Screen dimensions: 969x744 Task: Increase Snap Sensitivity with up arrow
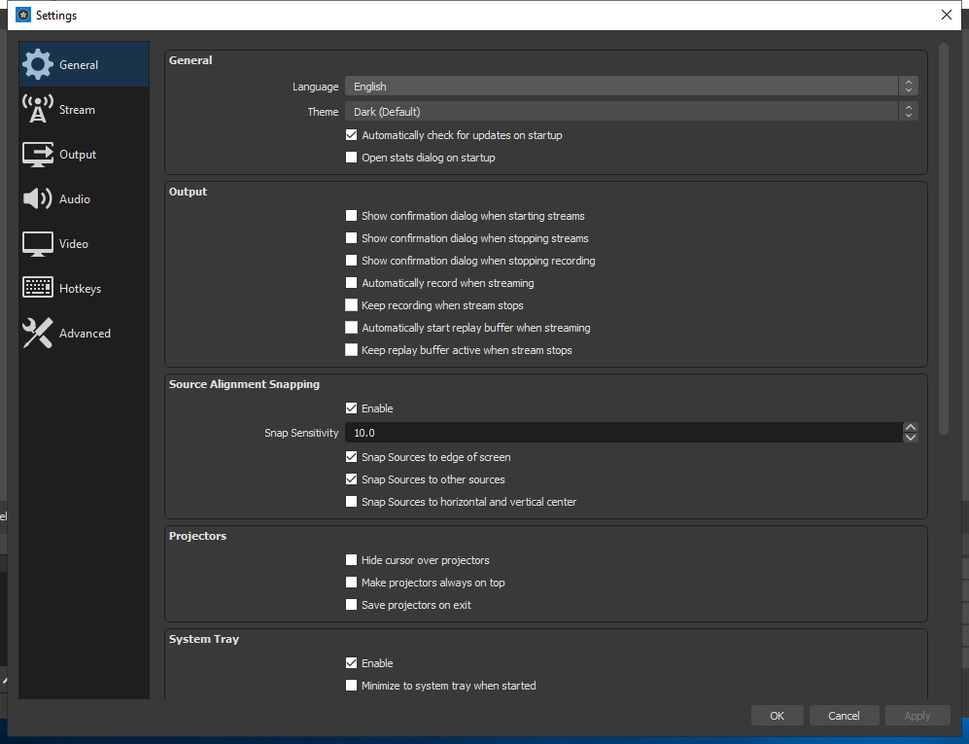[911, 427]
